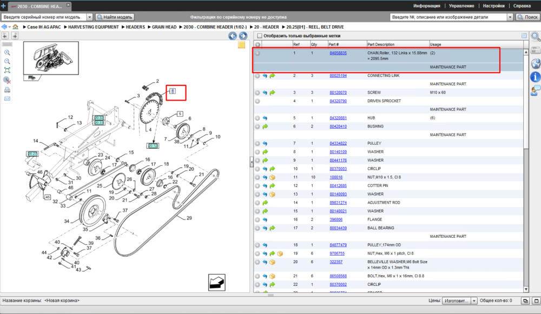Screen dimensions: 541x314
Task: Open info icon in right sidebar
Action: coord(536,77)
